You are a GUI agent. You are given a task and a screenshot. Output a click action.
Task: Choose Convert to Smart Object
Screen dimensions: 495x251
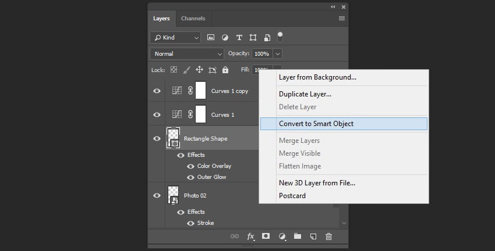pos(344,124)
